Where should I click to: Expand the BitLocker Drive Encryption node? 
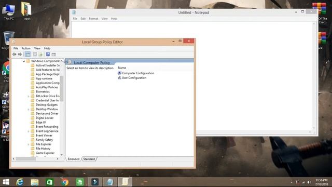point(28,96)
